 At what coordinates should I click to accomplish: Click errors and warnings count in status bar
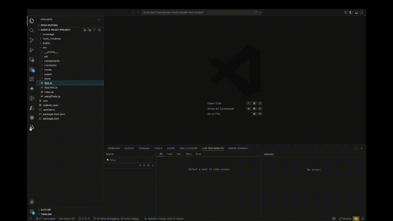84,219
